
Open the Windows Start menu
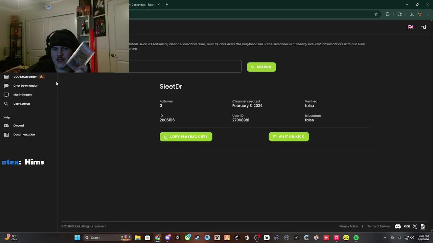77,238
